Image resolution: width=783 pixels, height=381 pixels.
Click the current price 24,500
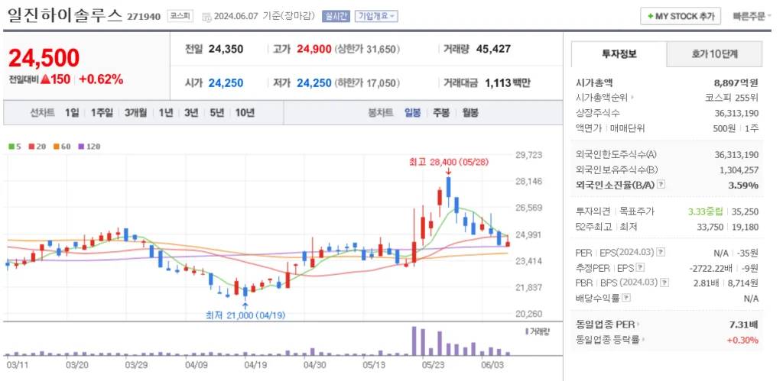tap(44, 58)
